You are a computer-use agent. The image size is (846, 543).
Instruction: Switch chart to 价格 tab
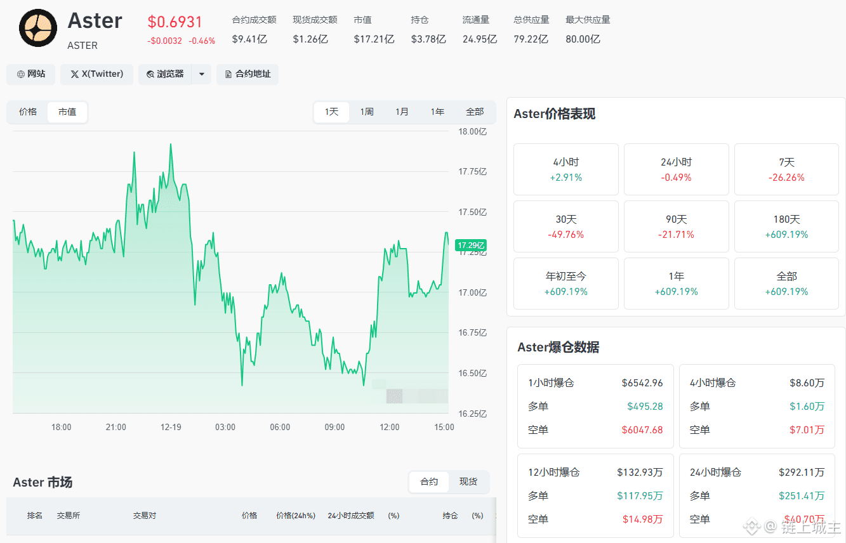tap(28, 112)
